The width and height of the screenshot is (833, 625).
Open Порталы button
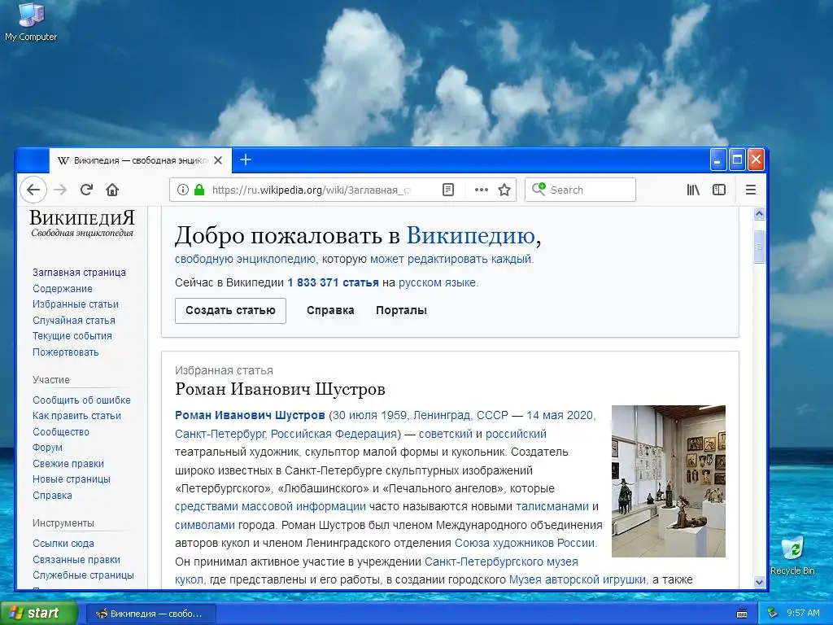pyautogui.click(x=401, y=310)
